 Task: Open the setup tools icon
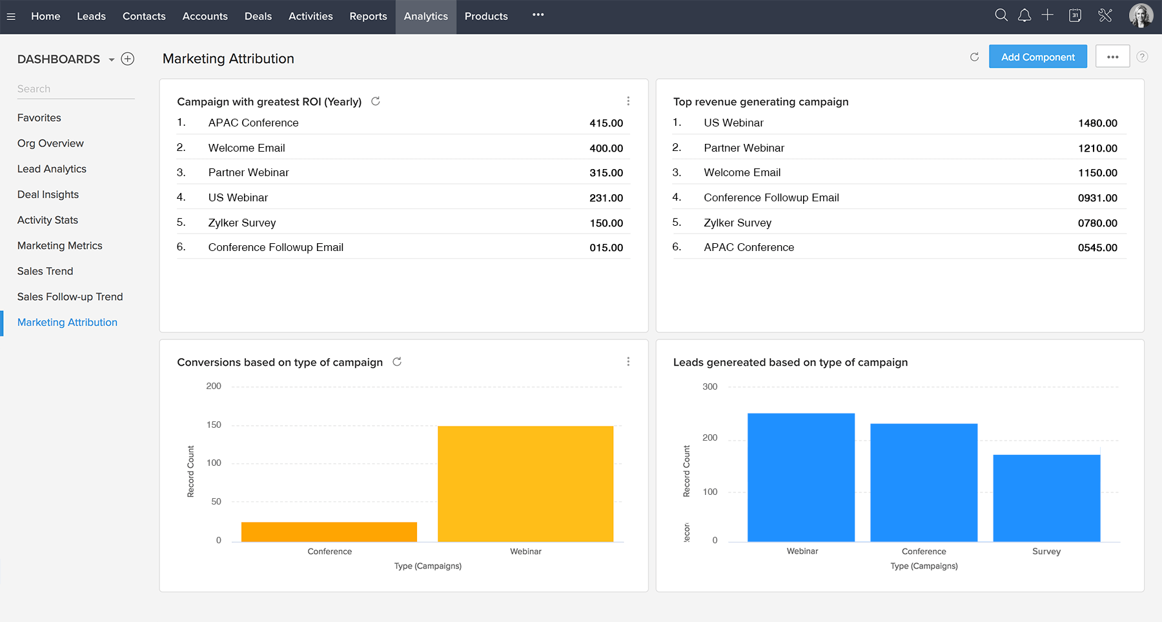[1105, 15]
